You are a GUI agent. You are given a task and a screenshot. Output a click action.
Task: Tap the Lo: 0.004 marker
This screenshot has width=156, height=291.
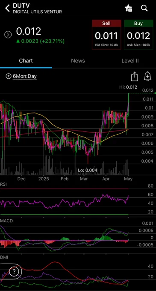(x=88, y=170)
